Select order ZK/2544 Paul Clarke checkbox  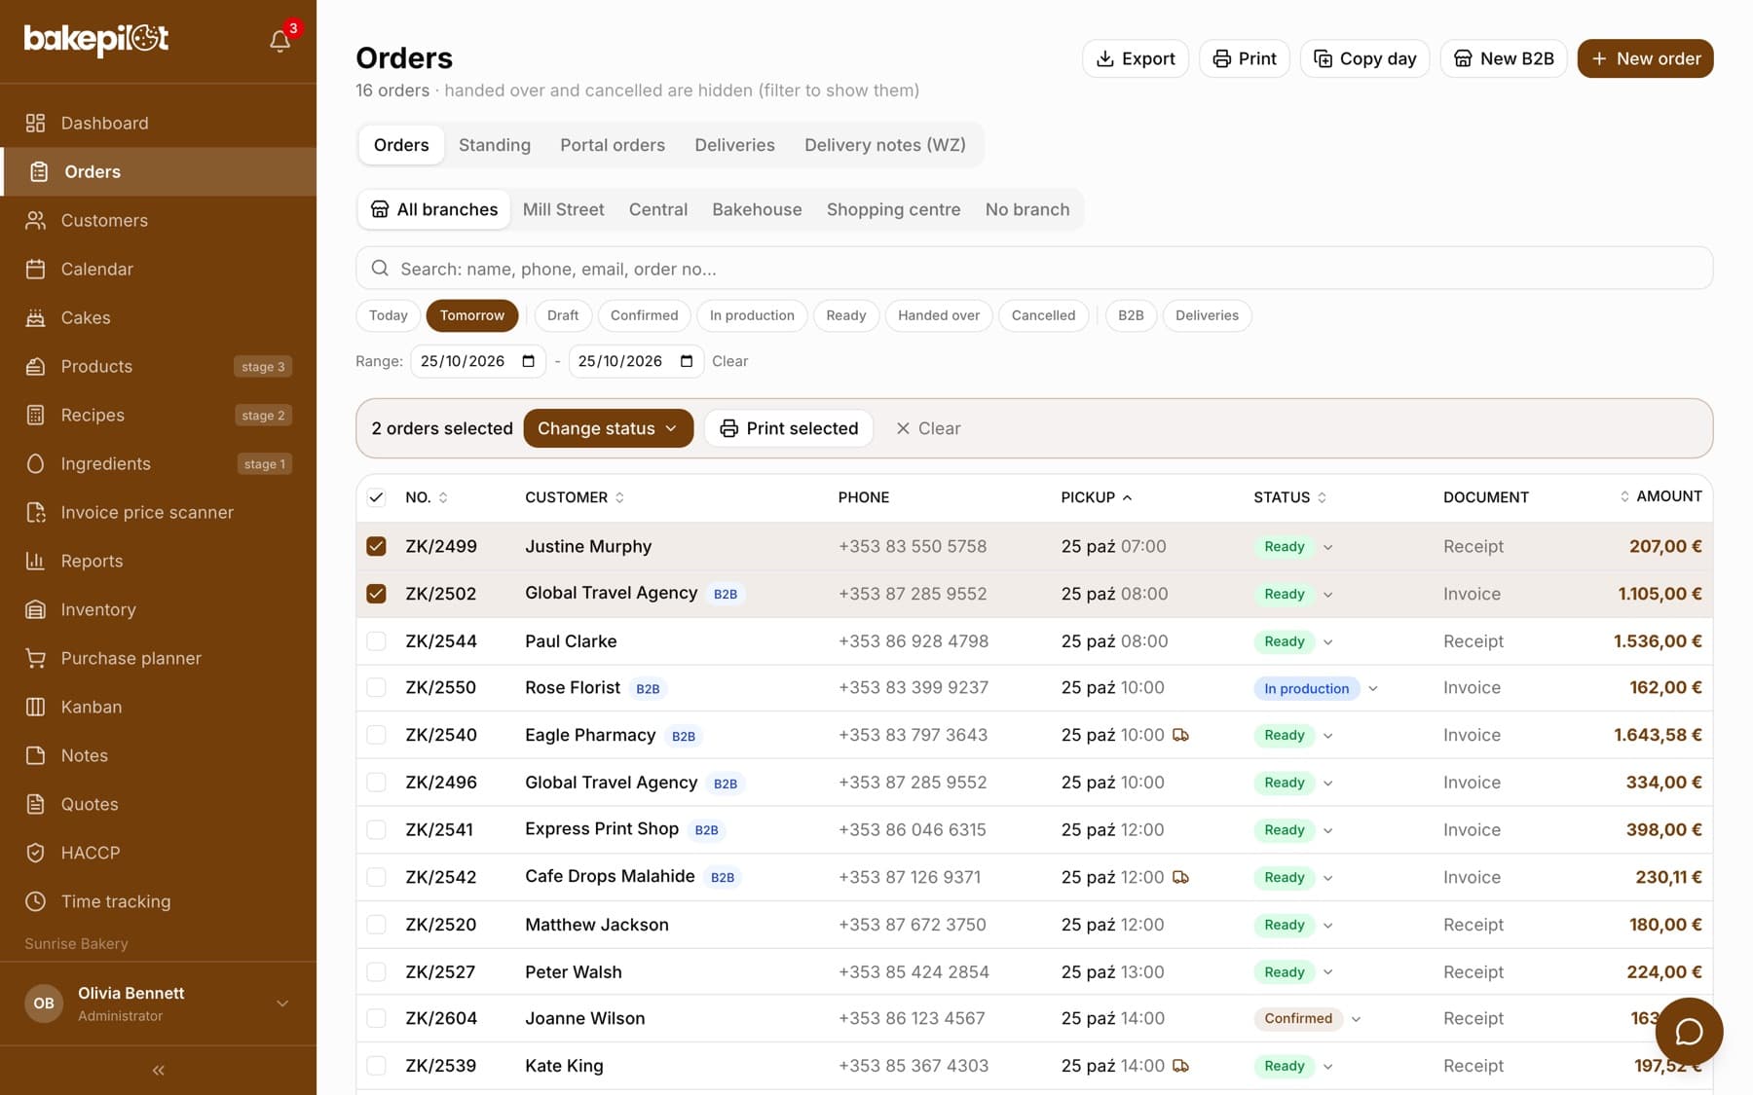click(x=376, y=641)
